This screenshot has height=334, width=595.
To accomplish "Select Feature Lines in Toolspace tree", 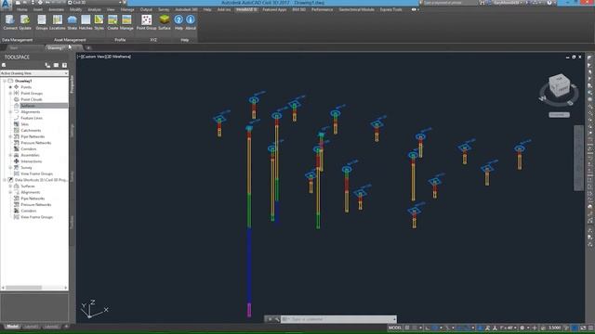I will (x=32, y=118).
